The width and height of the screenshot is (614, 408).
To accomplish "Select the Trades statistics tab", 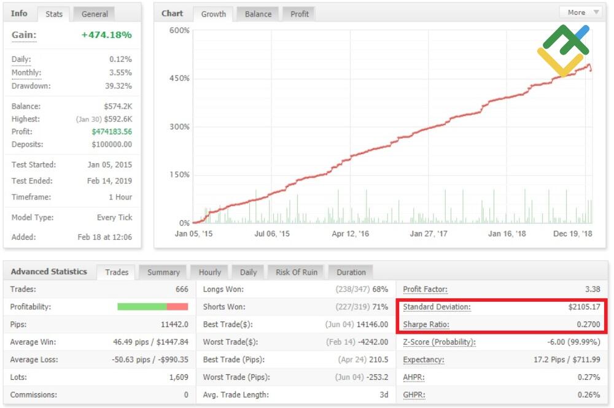I will click(116, 272).
